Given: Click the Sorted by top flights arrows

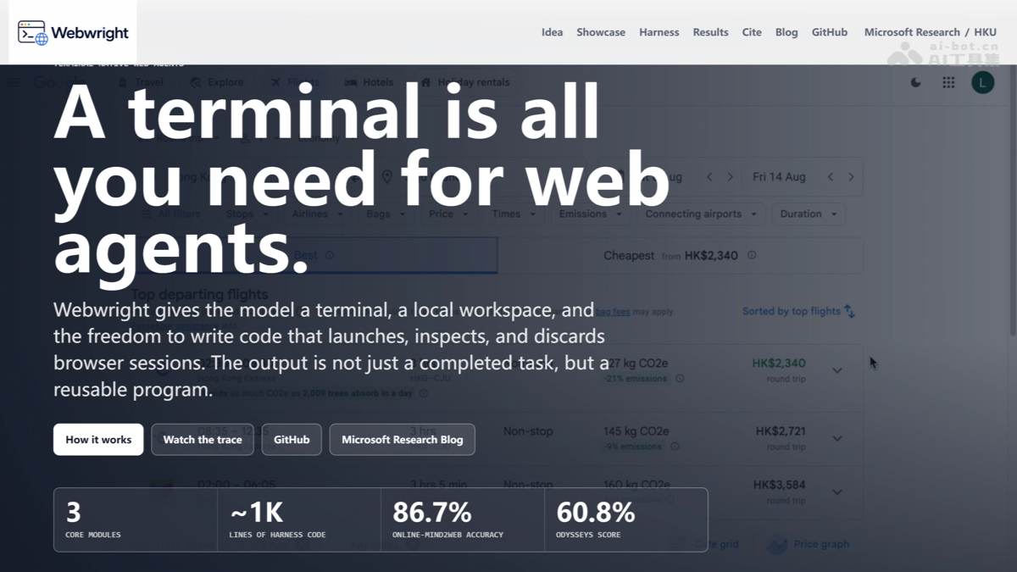Looking at the screenshot, I should (x=849, y=312).
